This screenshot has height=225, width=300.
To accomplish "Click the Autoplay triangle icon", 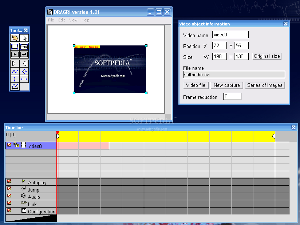I will point(24,181).
